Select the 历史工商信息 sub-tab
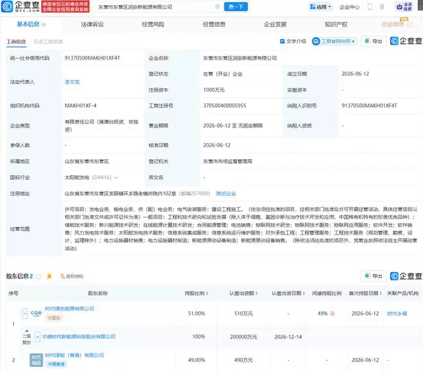This screenshot has height=372, width=423. tap(48, 42)
